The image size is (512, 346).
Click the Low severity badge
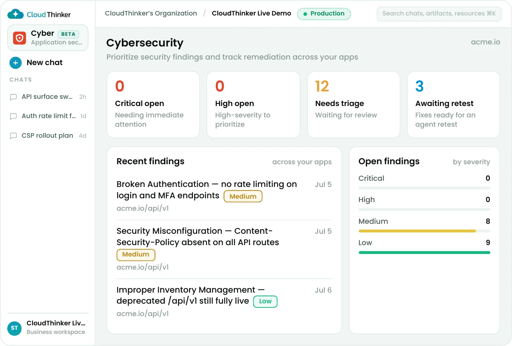pyautogui.click(x=265, y=301)
